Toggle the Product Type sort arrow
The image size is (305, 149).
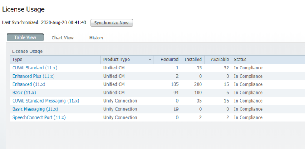click(x=150, y=60)
